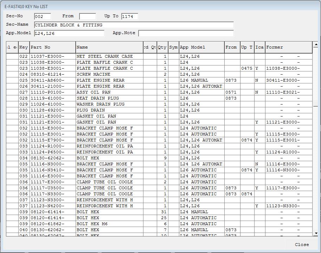The image size is (321, 253).
Task: Click former part 11117-E3000-
Action: (289, 188)
